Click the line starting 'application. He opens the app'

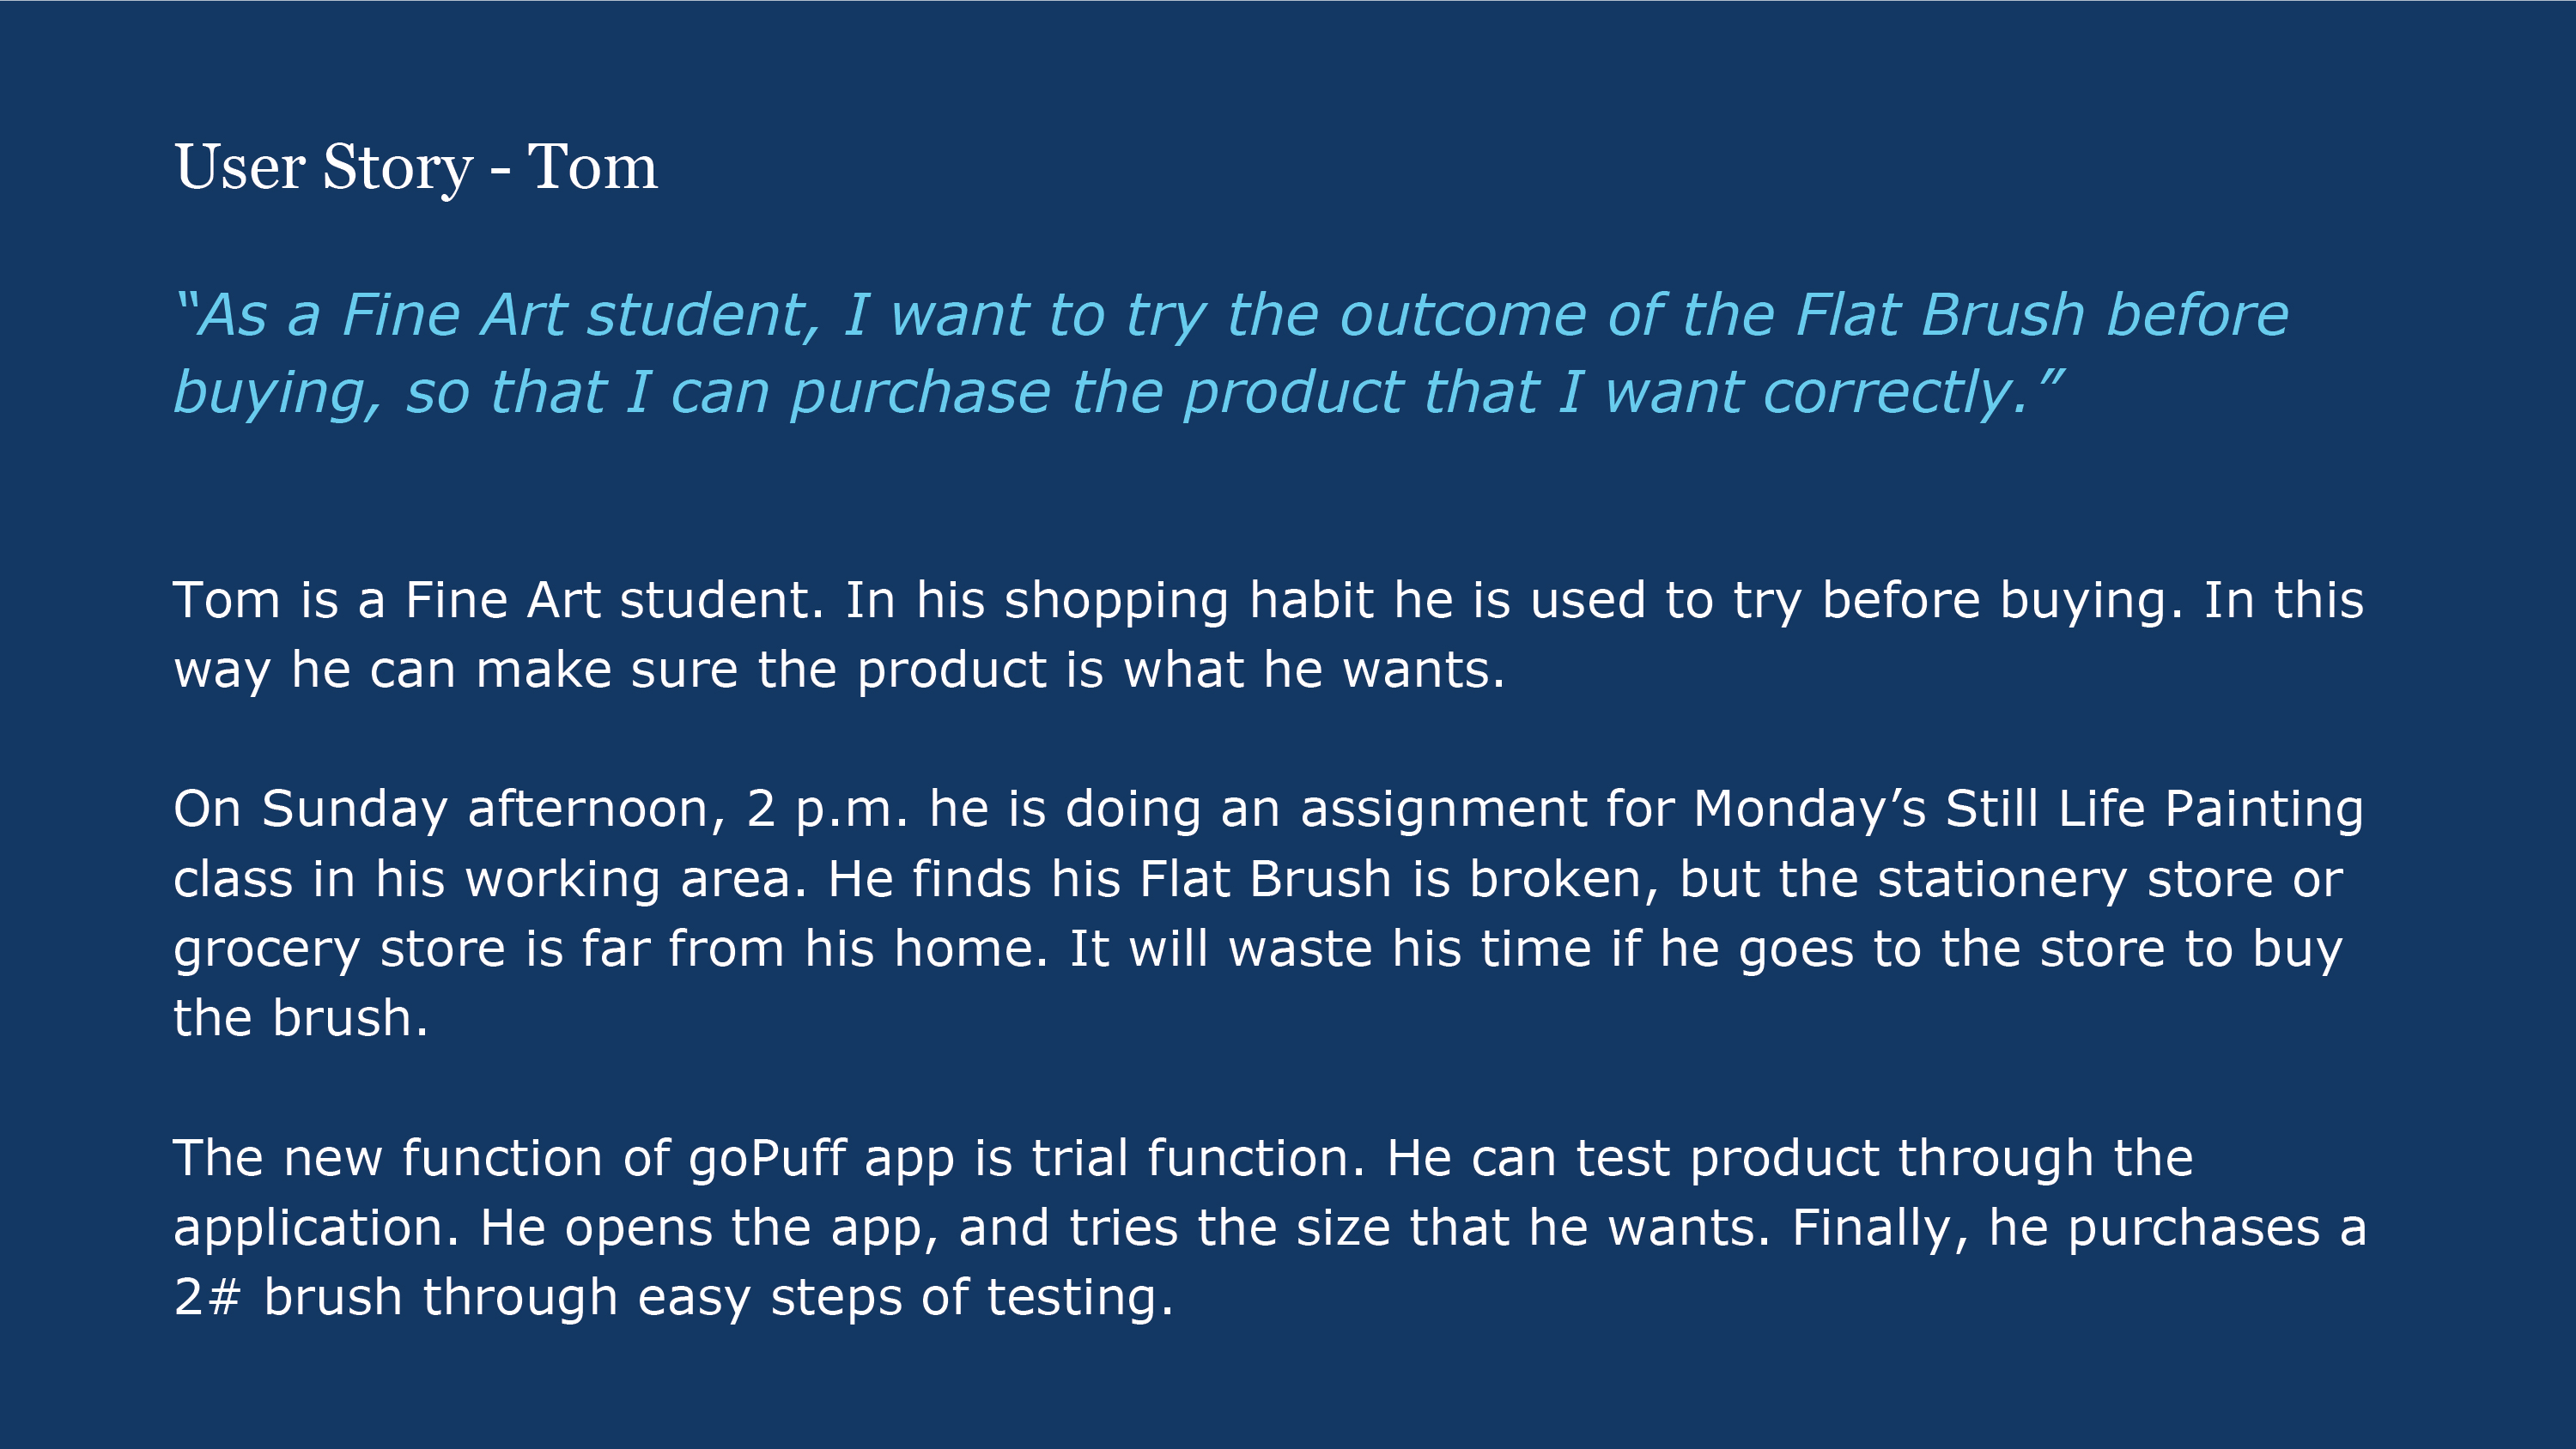[1271, 1228]
